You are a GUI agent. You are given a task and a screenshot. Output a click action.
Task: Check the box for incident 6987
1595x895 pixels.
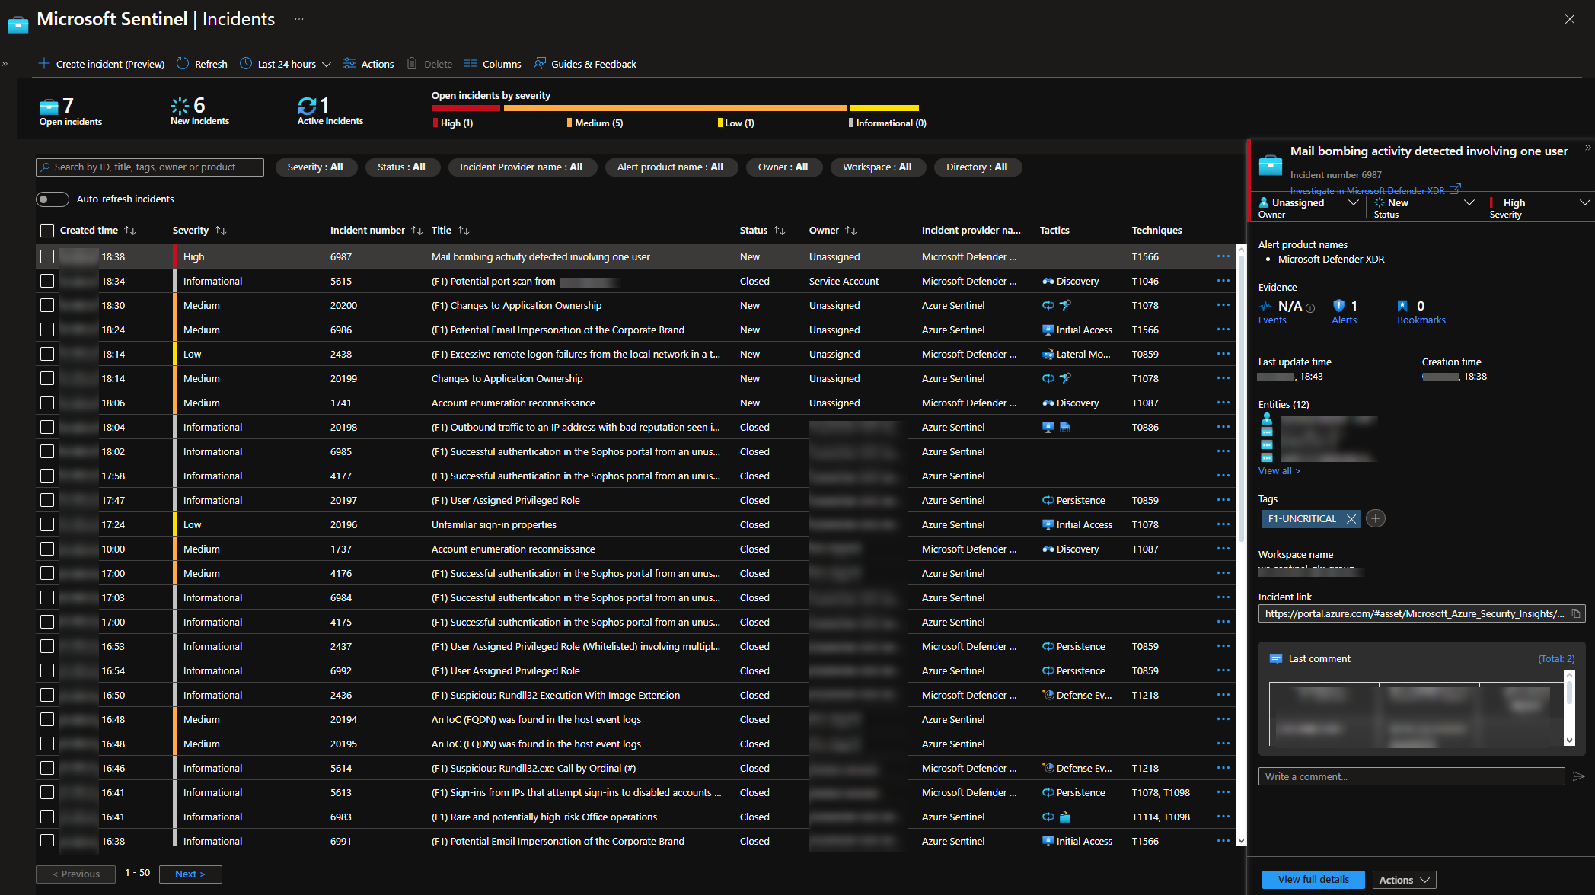[x=47, y=257]
